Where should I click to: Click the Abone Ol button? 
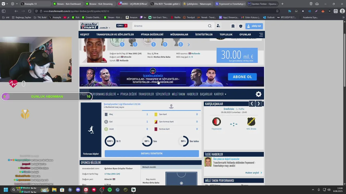[242, 77]
